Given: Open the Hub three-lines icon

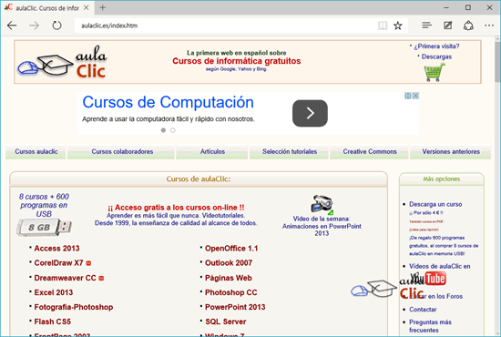Looking at the screenshot, I should click(427, 26).
